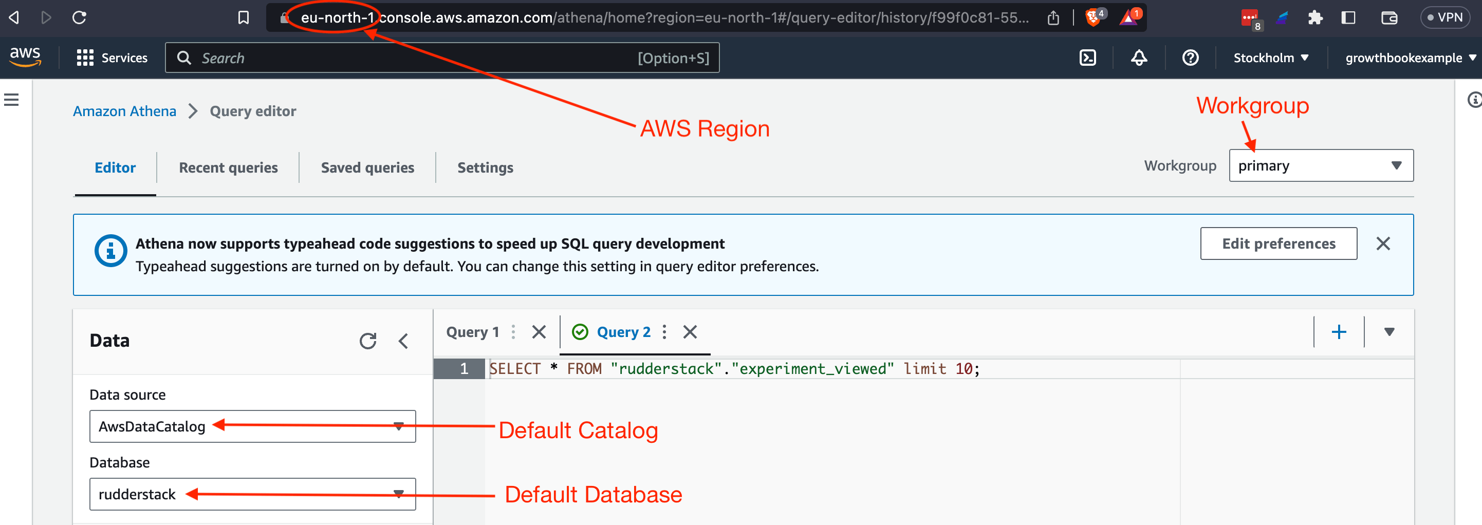Switch to the Saved queries tab
This screenshot has height=525, width=1482.
click(x=367, y=167)
